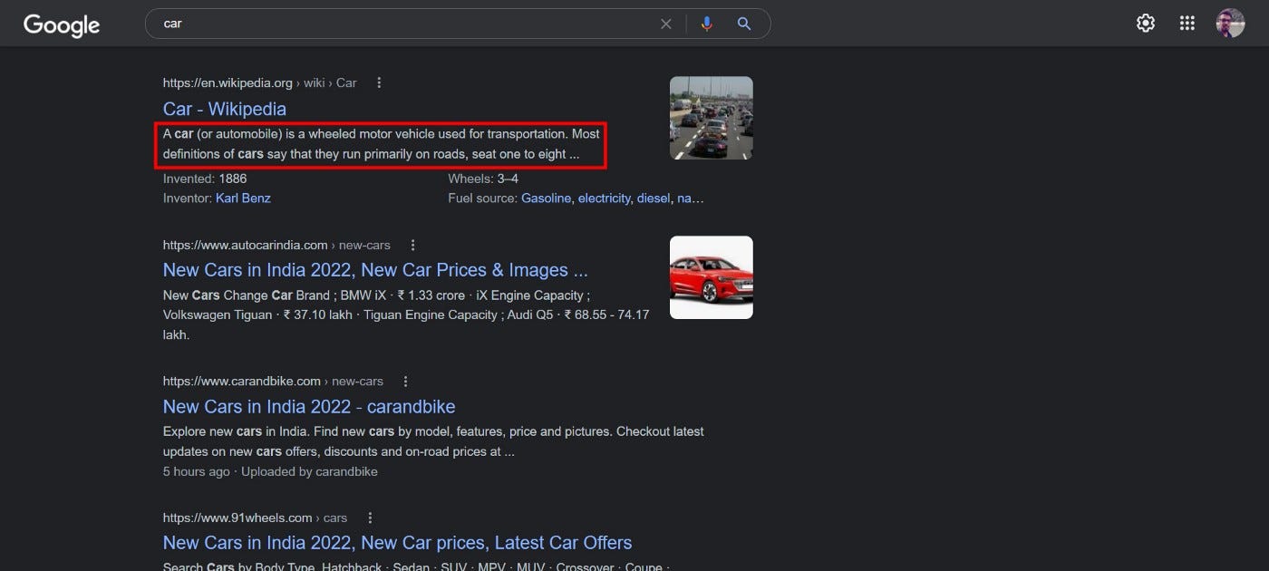Follow the electricity fuel source link
1269x571 pixels.
[604, 198]
